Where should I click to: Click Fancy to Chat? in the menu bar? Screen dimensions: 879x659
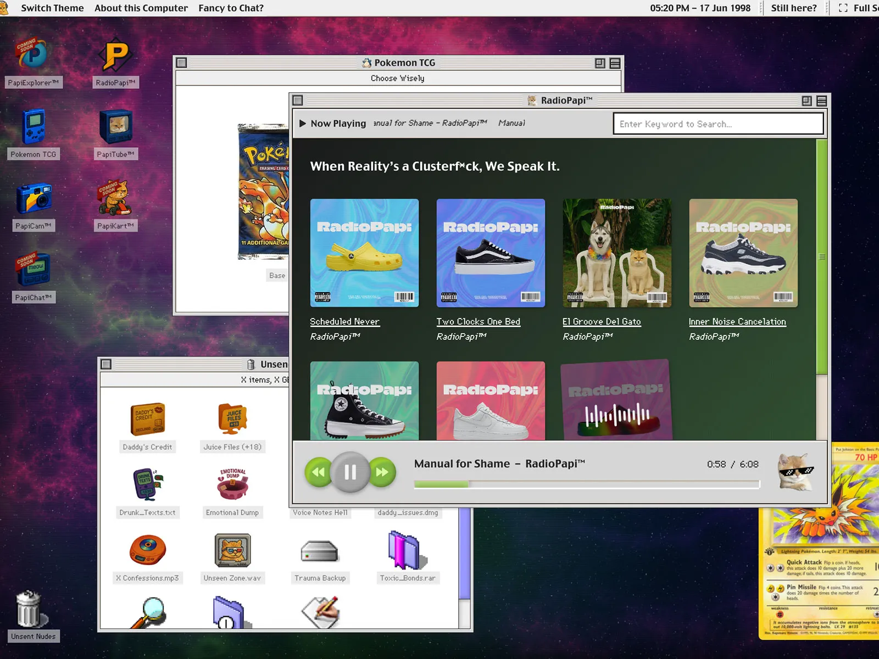coord(231,8)
